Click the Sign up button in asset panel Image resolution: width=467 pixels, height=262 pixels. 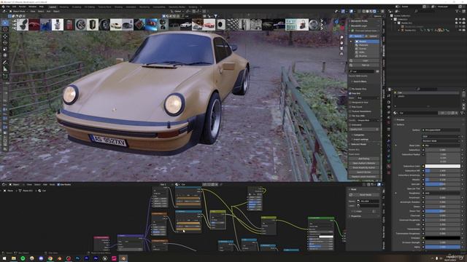pyautogui.click(x=365, y=65)
